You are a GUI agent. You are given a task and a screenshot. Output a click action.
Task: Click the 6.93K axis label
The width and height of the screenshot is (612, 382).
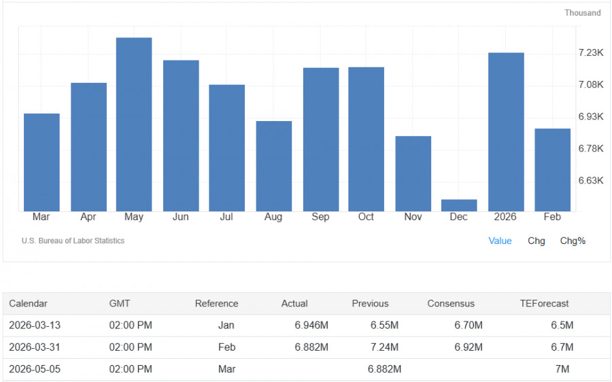(x=591, y=117)
